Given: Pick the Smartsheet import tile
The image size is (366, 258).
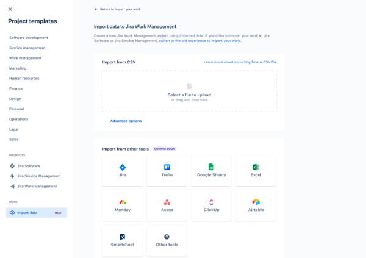Looking at the screenshot, I should coord(123,240).
